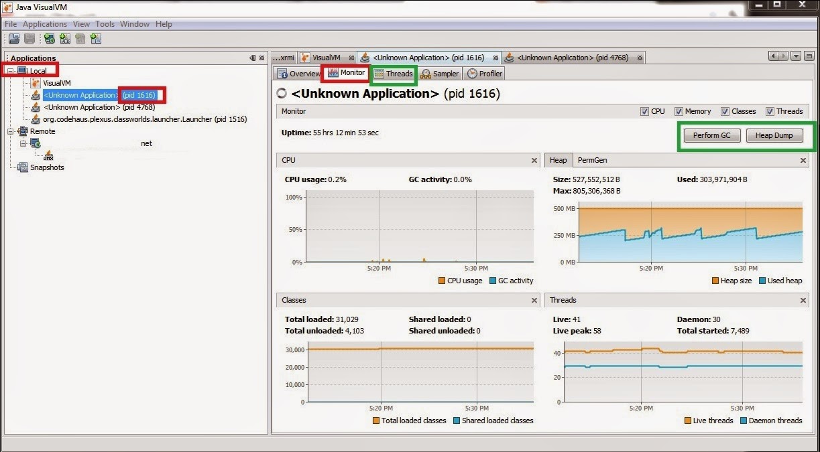Click the blue Used heap legend swatch

click(x=762, y=281)
